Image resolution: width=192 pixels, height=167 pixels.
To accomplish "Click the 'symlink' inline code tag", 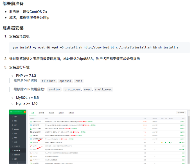I will pyautogui.click(x=54, y=89).
